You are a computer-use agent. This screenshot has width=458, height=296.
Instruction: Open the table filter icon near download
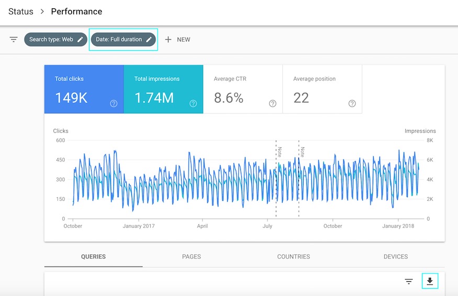point(409,281)
